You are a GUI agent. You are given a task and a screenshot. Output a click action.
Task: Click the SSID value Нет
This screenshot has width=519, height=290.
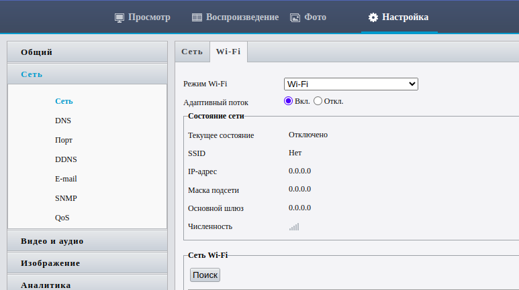295,153
